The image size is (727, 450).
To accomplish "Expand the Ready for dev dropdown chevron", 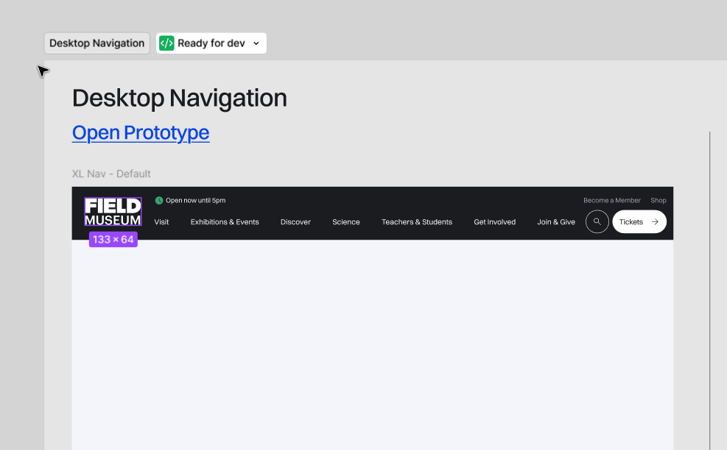I will (x=256, y=43).
